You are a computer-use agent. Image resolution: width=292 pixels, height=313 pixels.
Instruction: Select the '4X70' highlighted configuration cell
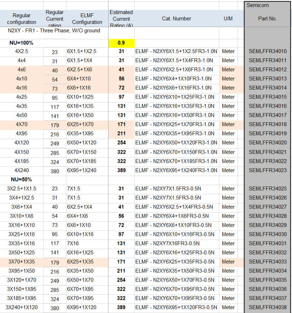click(x=22, y=124)
